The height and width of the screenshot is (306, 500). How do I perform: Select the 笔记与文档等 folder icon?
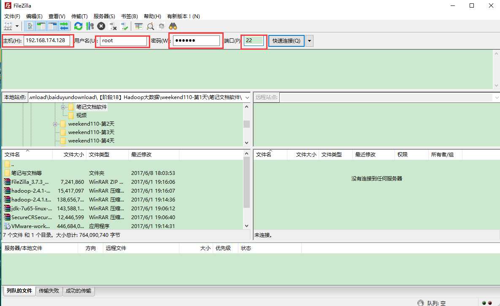[x=7, y=173]
